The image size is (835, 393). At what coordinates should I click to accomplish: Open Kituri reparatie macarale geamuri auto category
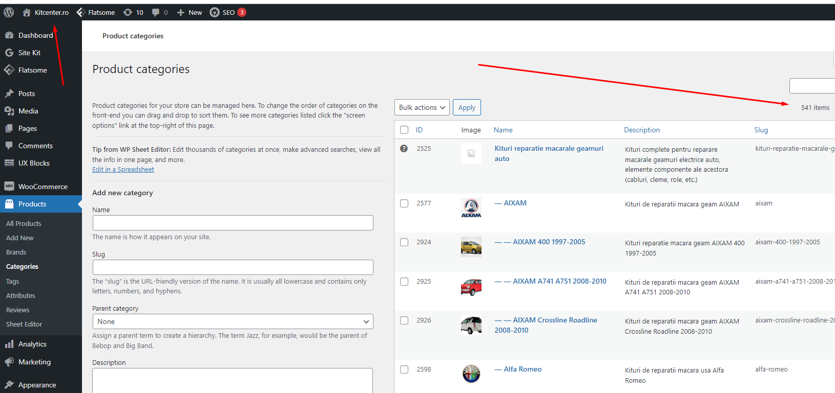549,153
